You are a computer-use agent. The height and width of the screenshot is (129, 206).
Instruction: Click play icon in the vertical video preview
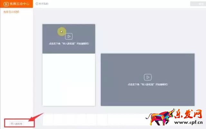click(x=69, y=36)
